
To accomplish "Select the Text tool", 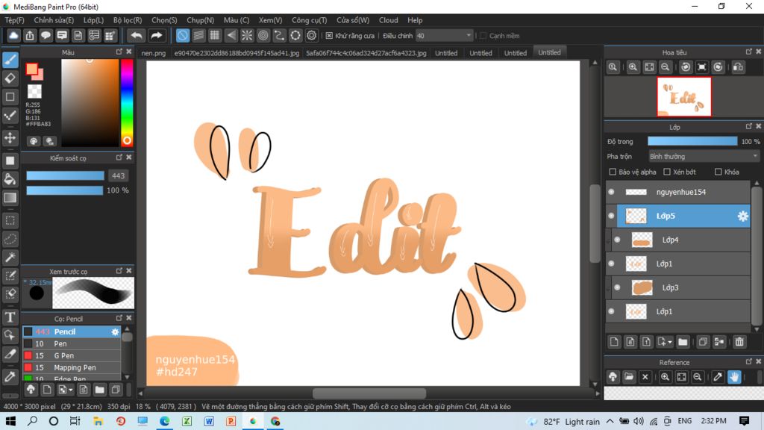I will 10,317.
